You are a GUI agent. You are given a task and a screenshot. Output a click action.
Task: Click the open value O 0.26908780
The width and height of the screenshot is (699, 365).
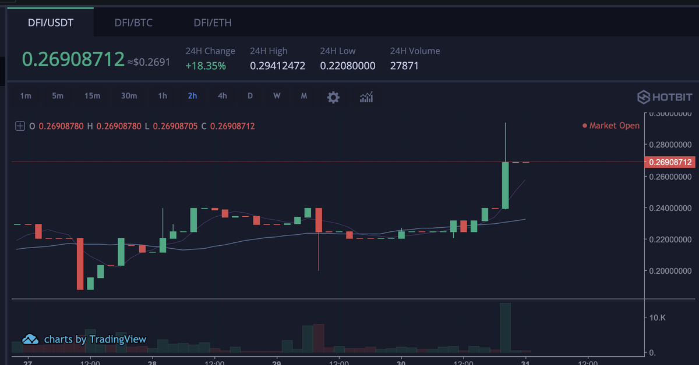(57, 126)
